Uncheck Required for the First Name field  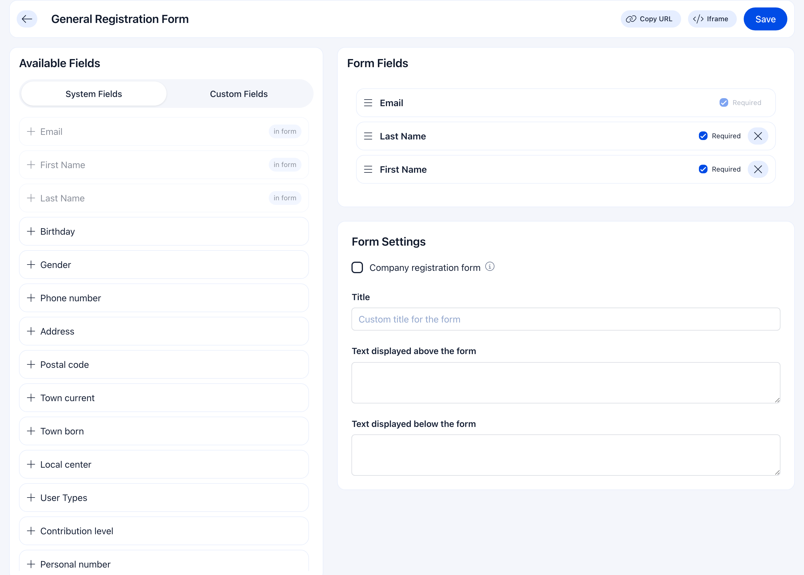[703, 169]
